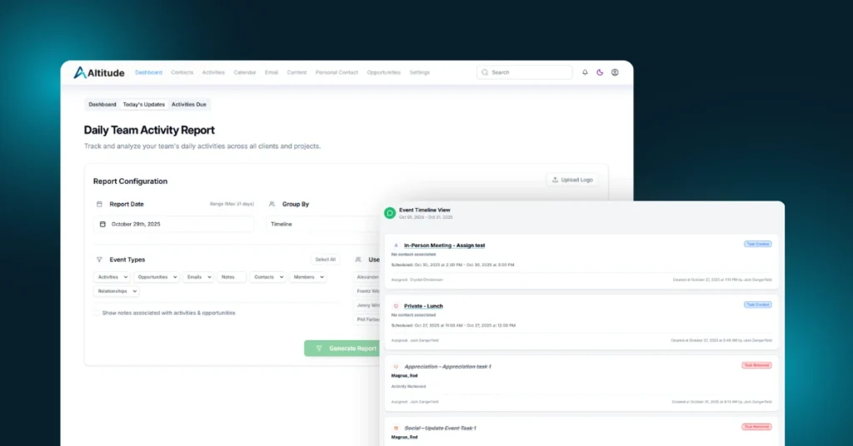The width and height of the screenshot is (853, 446).
Task: Open the Settings nav item
Action: click(420, 72)
